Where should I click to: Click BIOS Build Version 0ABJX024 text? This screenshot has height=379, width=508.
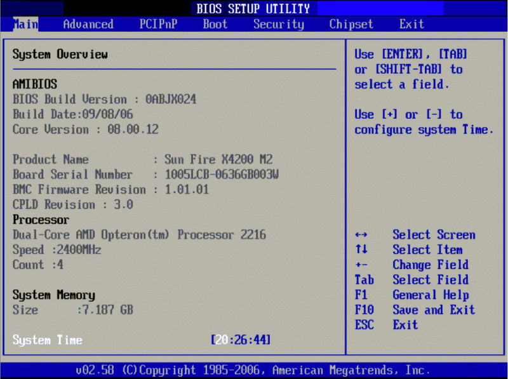coord(104,99)
